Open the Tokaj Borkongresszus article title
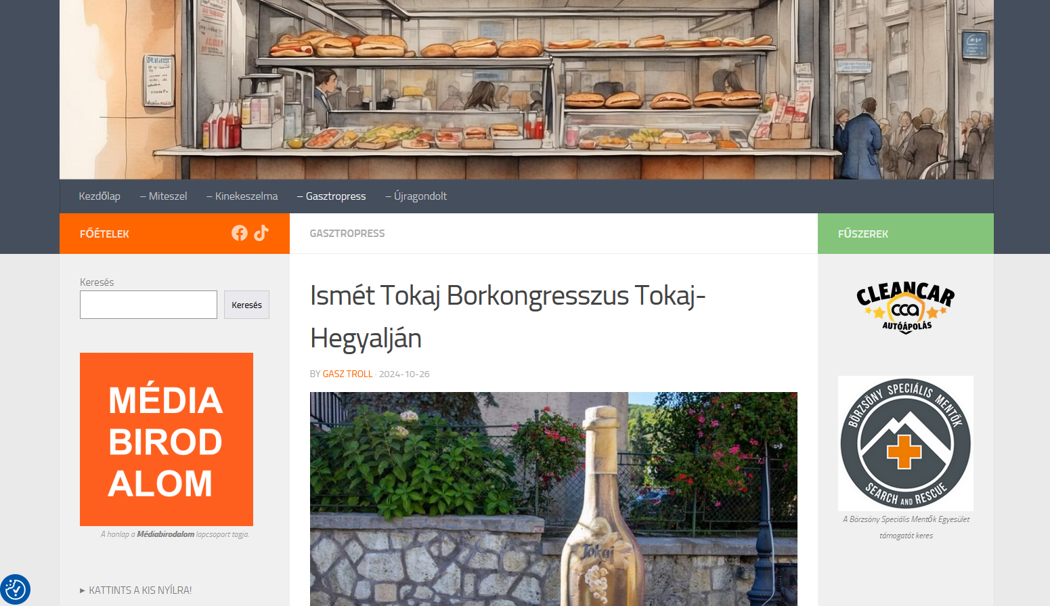Screen dimensions: 1050x606 point(508,317)
